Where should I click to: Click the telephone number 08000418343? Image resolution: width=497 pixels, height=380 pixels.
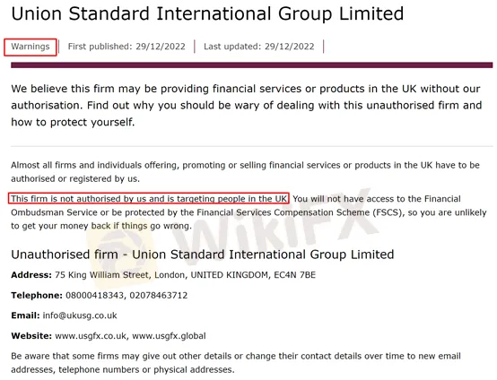[x=94, y=295]
